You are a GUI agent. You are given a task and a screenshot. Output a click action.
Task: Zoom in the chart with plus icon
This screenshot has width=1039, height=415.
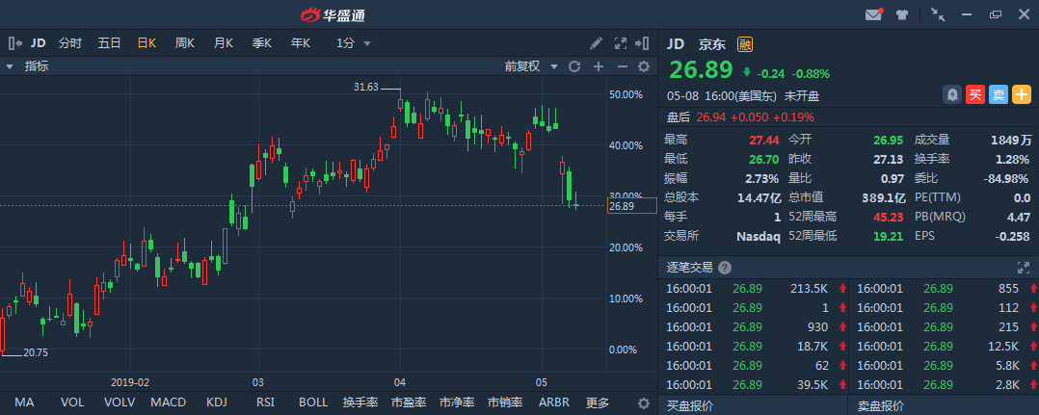pyautogui.click(x=599, y=66)
